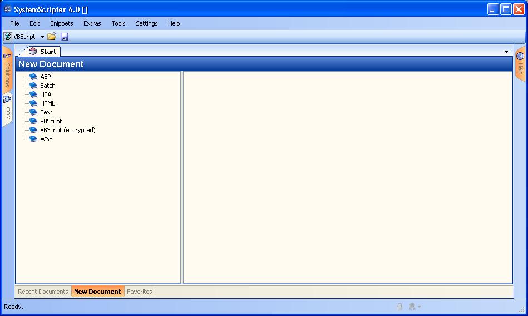
Task: Click the HTA book icon
Action: pos(33,94)
